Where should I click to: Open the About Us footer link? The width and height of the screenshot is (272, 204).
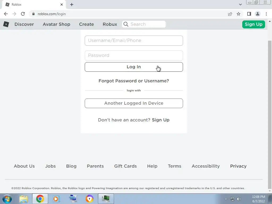click(24, 166)
